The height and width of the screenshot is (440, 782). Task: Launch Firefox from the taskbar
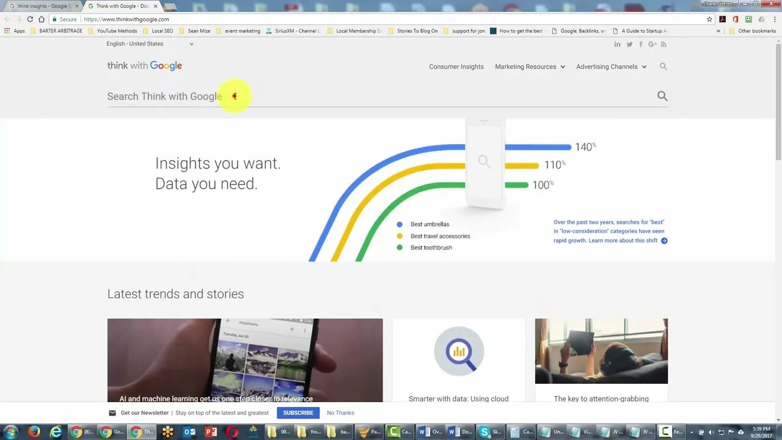(34, 432)
